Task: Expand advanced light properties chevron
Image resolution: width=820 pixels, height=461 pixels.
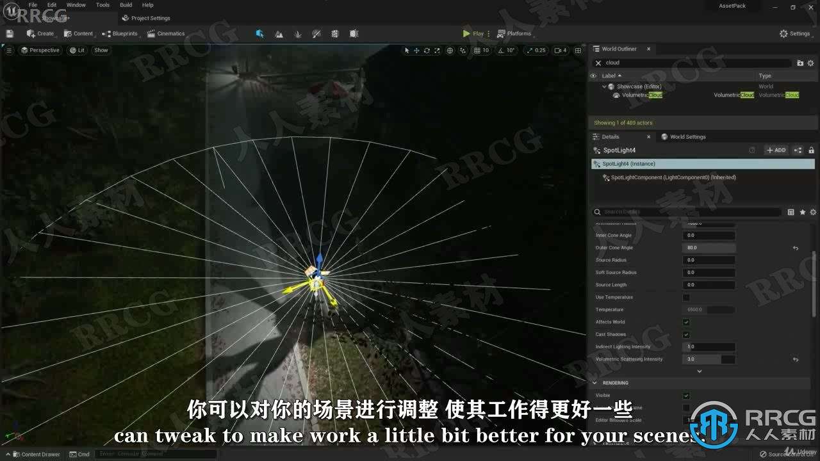Action: click(x=699, y=371)
